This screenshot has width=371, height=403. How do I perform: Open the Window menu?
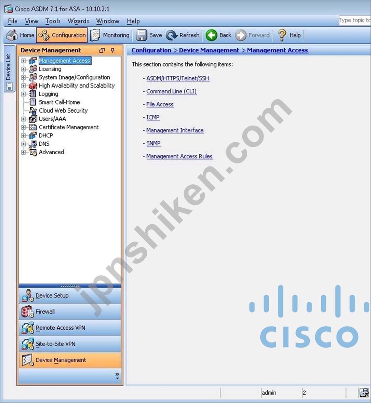point(108,21)
